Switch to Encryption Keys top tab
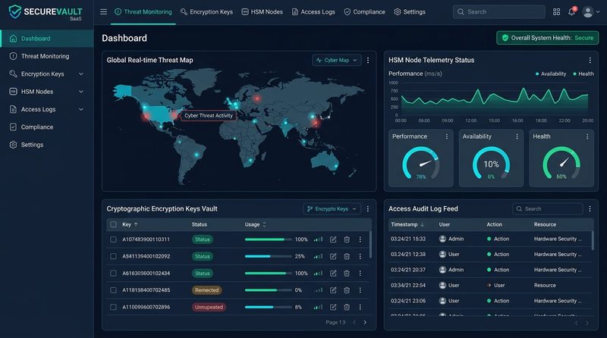 click(206, 12)
